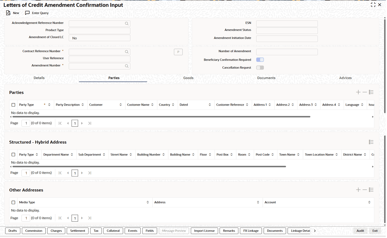
Task: Sort Parties table by Customer Name
Action: 152,105
